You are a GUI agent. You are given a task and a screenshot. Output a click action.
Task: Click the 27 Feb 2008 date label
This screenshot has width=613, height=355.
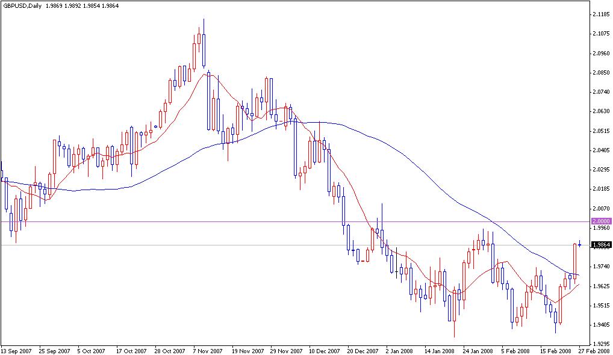[x=594, y=351]
